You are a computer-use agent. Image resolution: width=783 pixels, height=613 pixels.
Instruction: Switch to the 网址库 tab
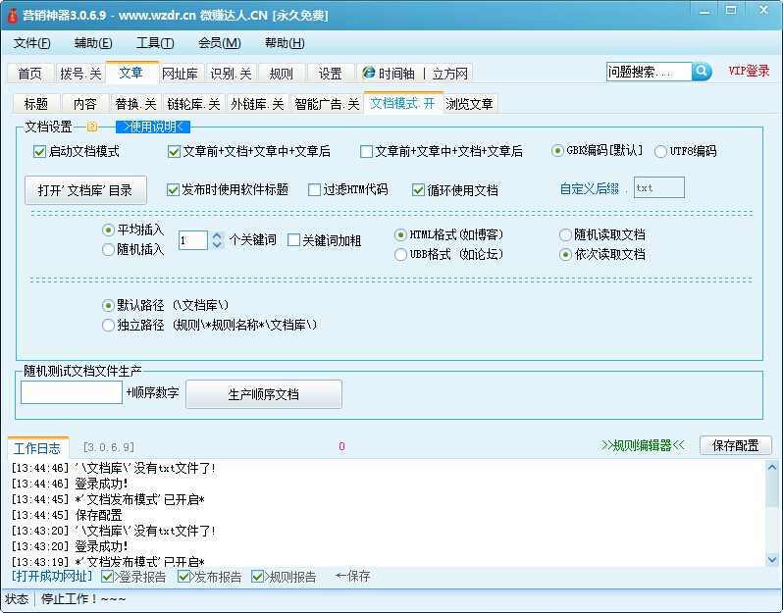pyautogui.click(x=180, y=74)
